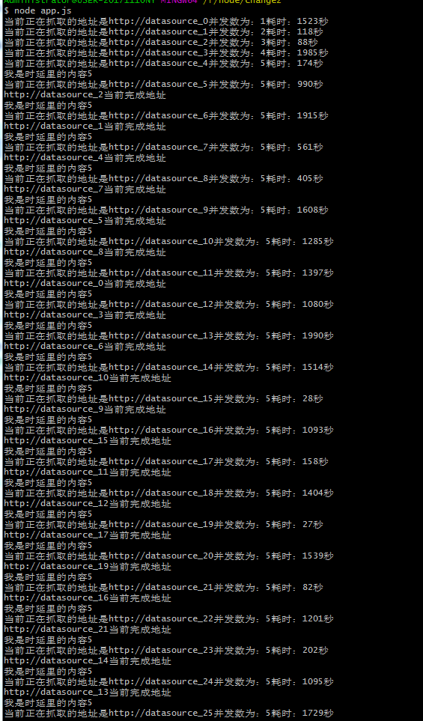Image resolution: width=423 pixels, height=721 pixels.
Task: Click 'http://datasource_13当前完成地址' line
Action: coord(88,692)
